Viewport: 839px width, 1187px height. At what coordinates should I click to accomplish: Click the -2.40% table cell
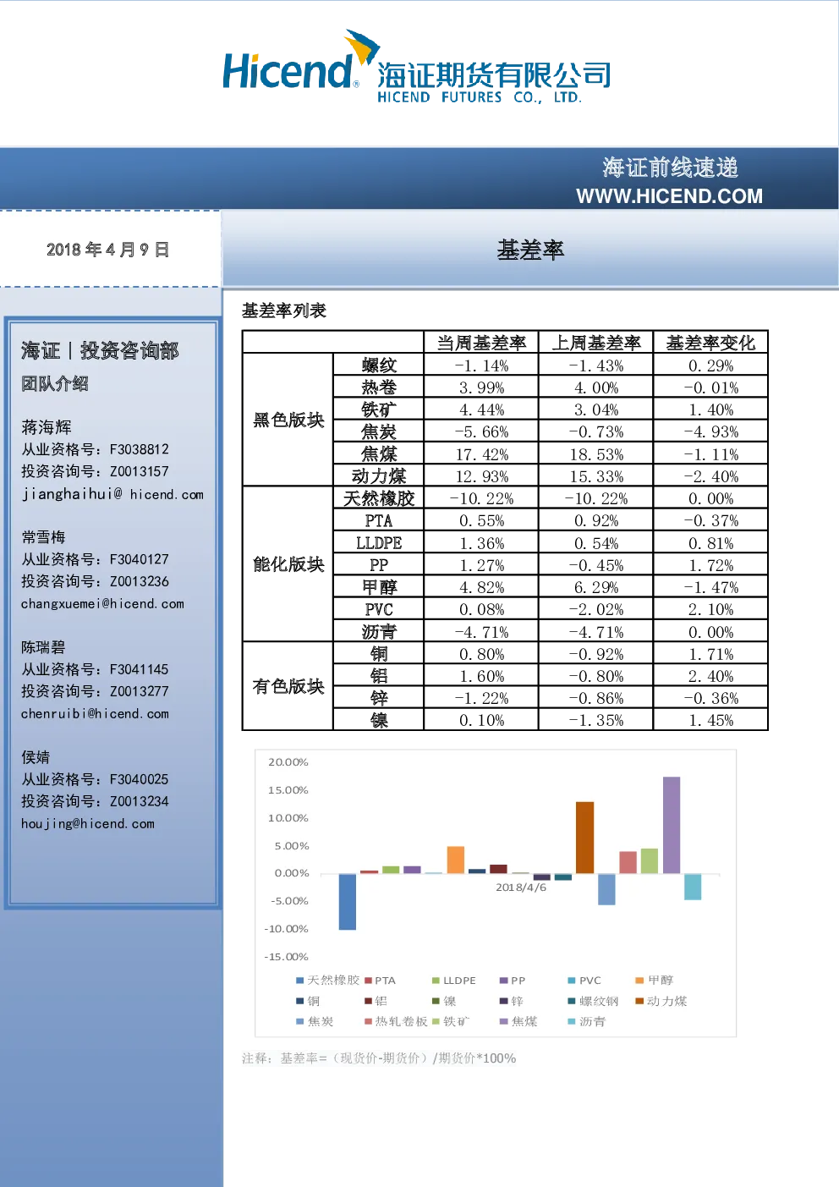[x=710, y=476]
